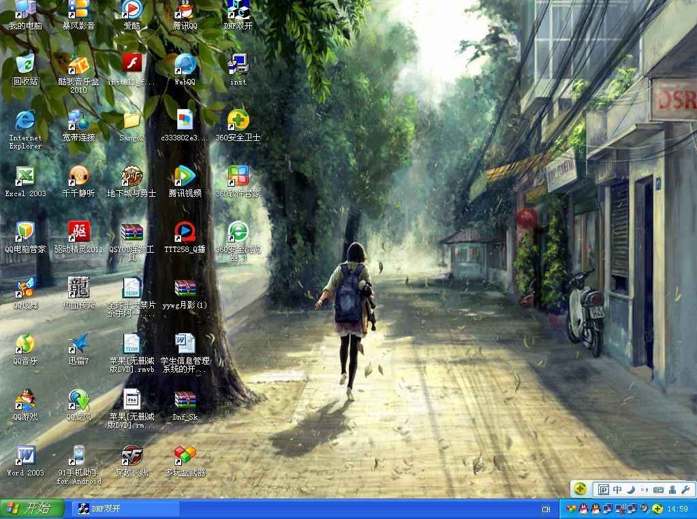Image resolution: width=697 pixels, height=519 pixels.
Task: Select DNF双开 desktop icon
Action: pos(238,15)
